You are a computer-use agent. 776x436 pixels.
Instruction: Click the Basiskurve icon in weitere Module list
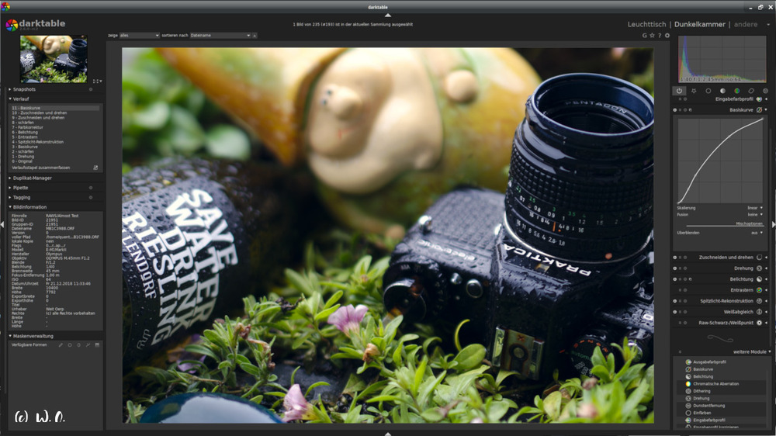(688, 369)
